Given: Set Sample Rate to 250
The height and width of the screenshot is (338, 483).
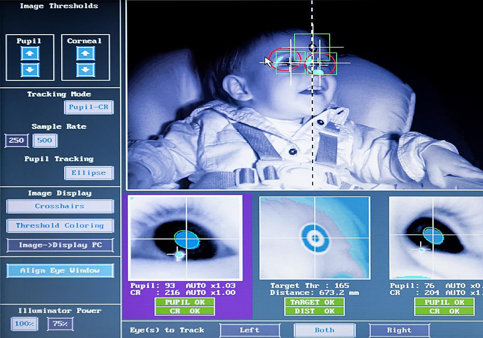Looking at the screenshot, I should pyautogui.click(x=16, y=140).
